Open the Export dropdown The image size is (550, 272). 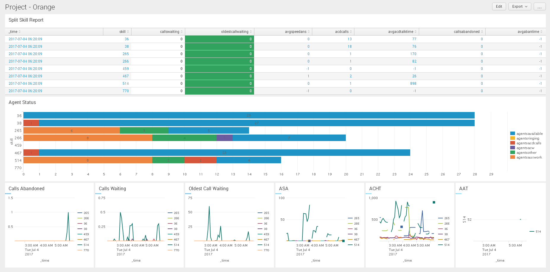(519, 7)
